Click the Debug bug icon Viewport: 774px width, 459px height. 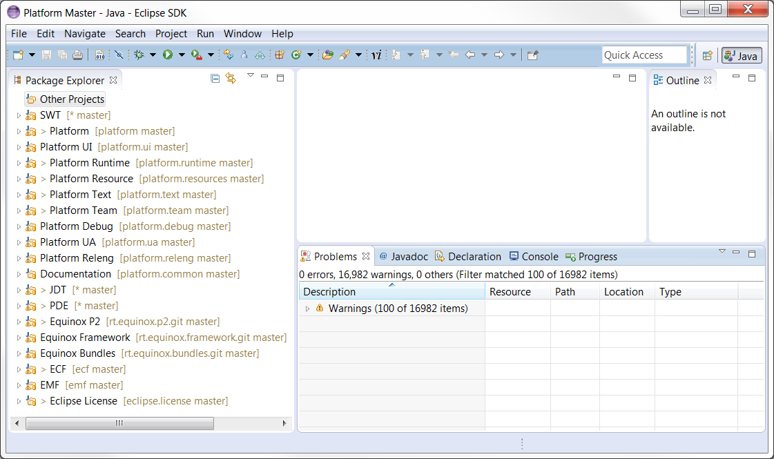[139, 55]
